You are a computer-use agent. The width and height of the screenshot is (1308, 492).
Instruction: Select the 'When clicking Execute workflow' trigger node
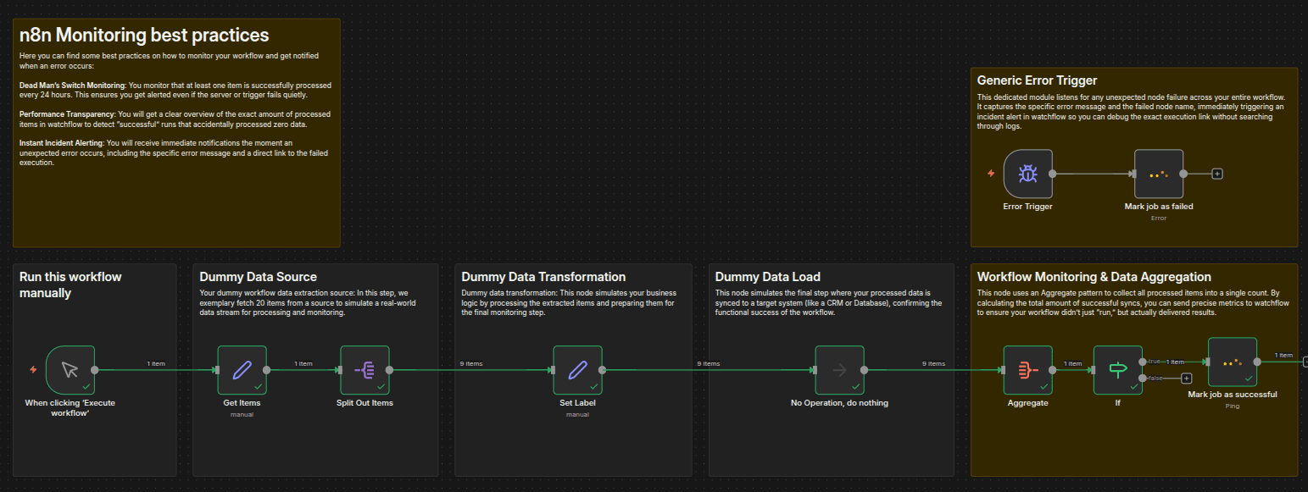tap(70, 370)
